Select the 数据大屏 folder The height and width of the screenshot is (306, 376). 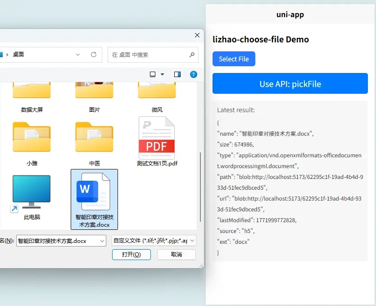[32, 90]
